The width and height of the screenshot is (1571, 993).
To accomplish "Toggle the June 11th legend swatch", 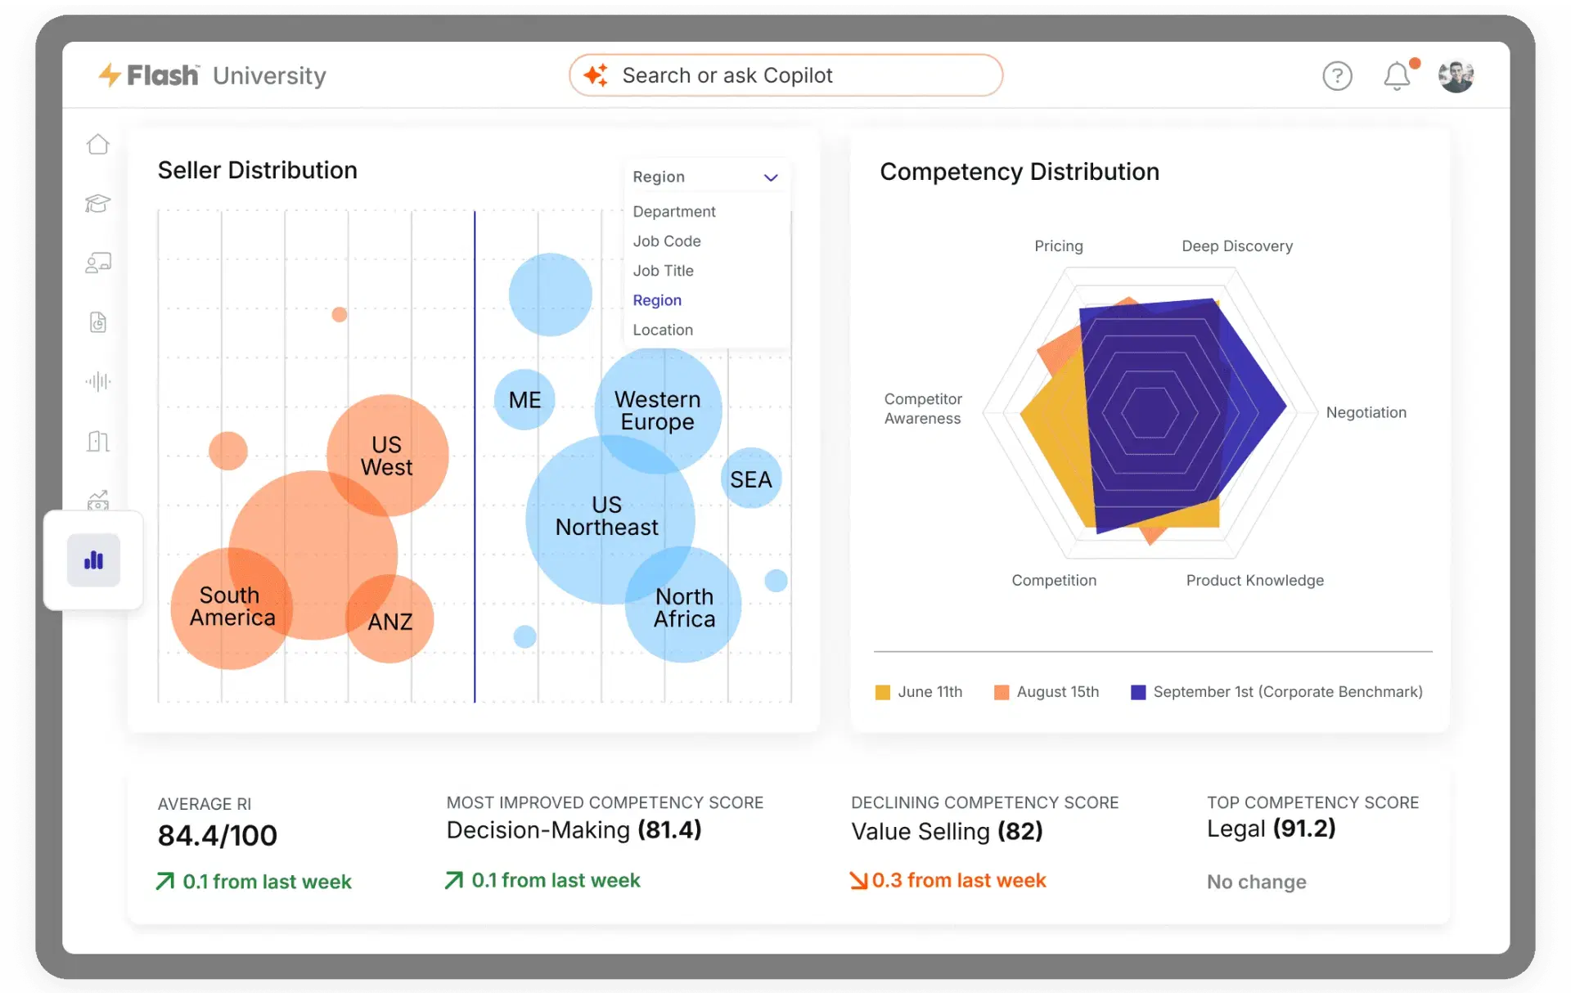I will [883, 693].
